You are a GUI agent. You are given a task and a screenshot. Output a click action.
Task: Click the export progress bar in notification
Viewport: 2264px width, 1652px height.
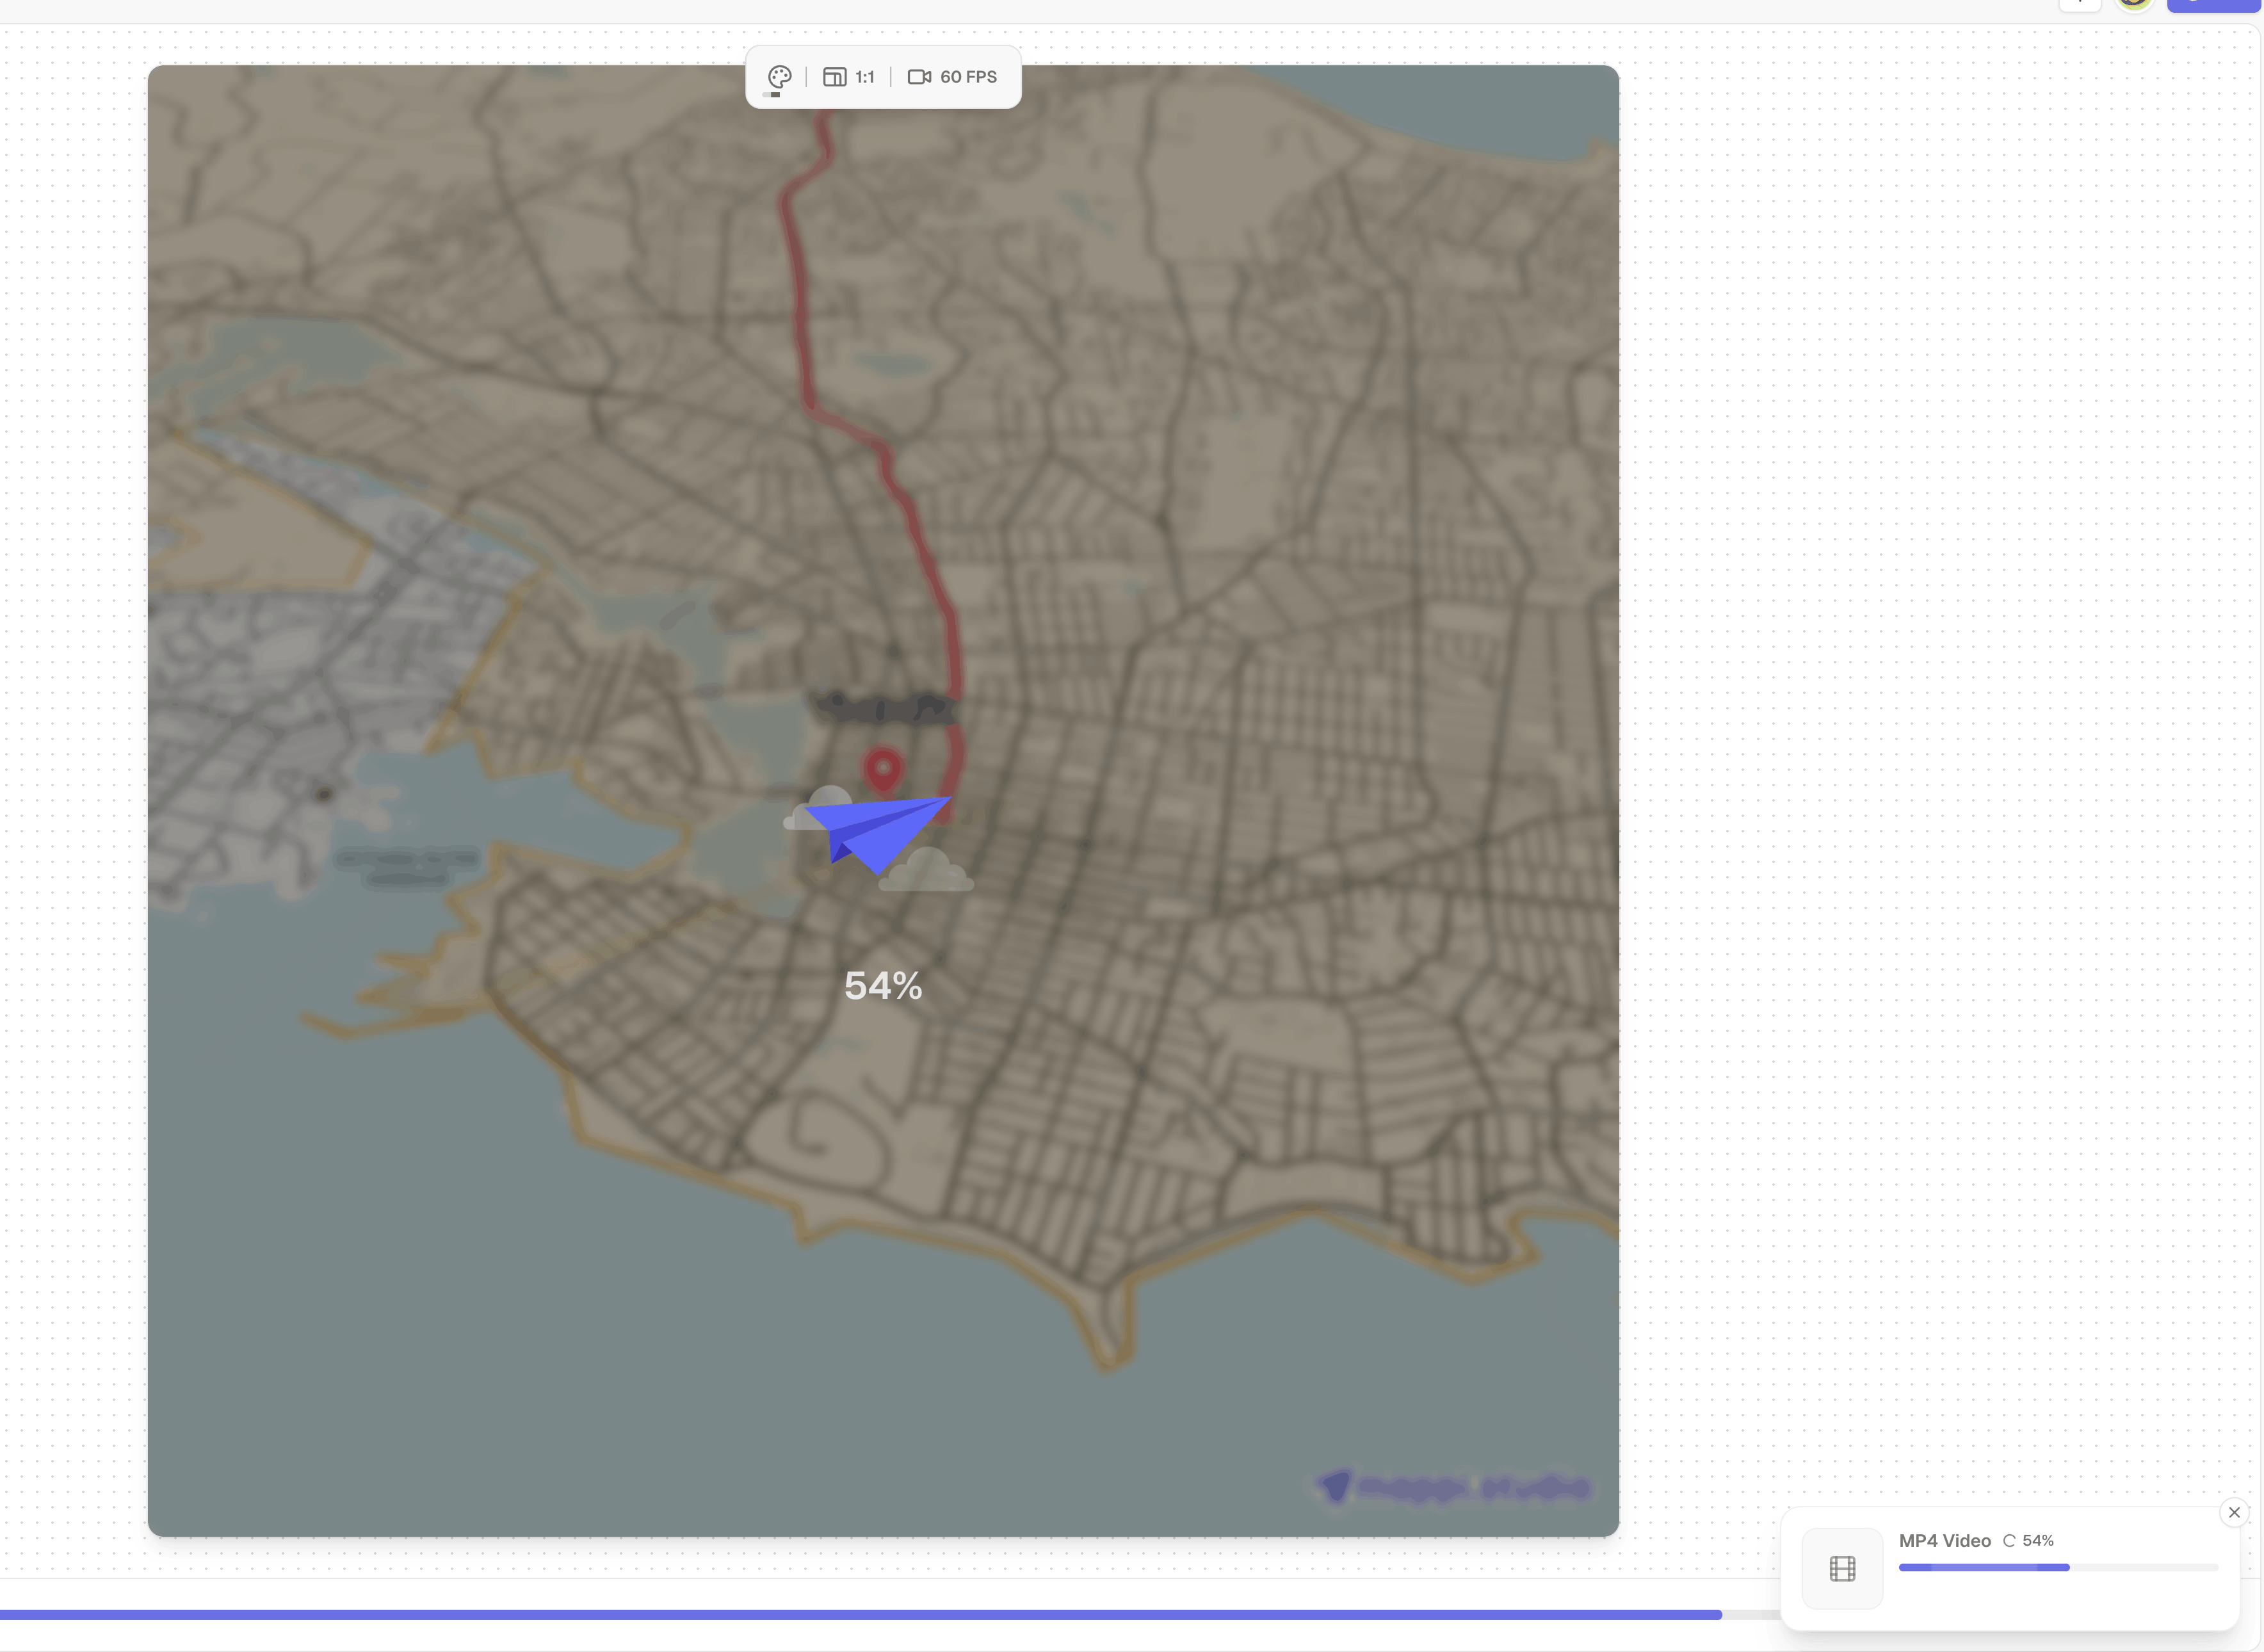(2058, 1567)
